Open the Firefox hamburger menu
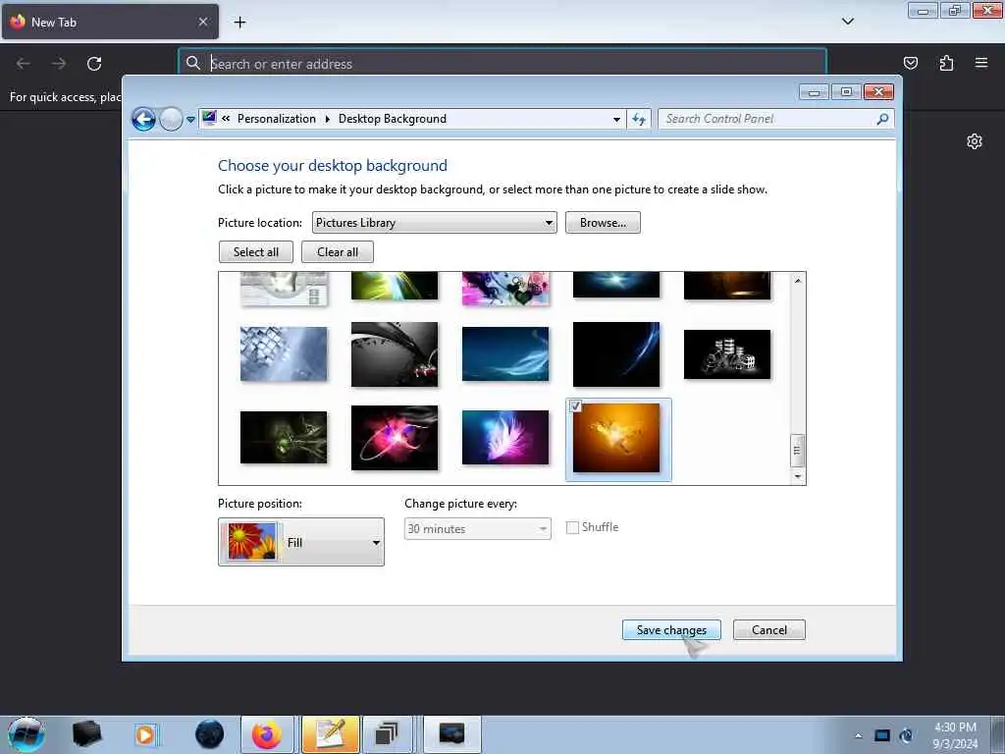The width and height of the screenshot is (1005, 754). point(981,63)
